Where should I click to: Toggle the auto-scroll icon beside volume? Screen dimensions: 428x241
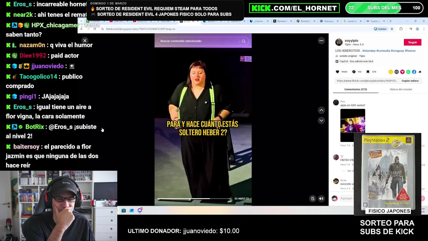click(x=313, y=198)
